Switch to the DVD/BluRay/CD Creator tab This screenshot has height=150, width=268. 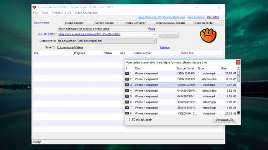[x=174, y=23]
